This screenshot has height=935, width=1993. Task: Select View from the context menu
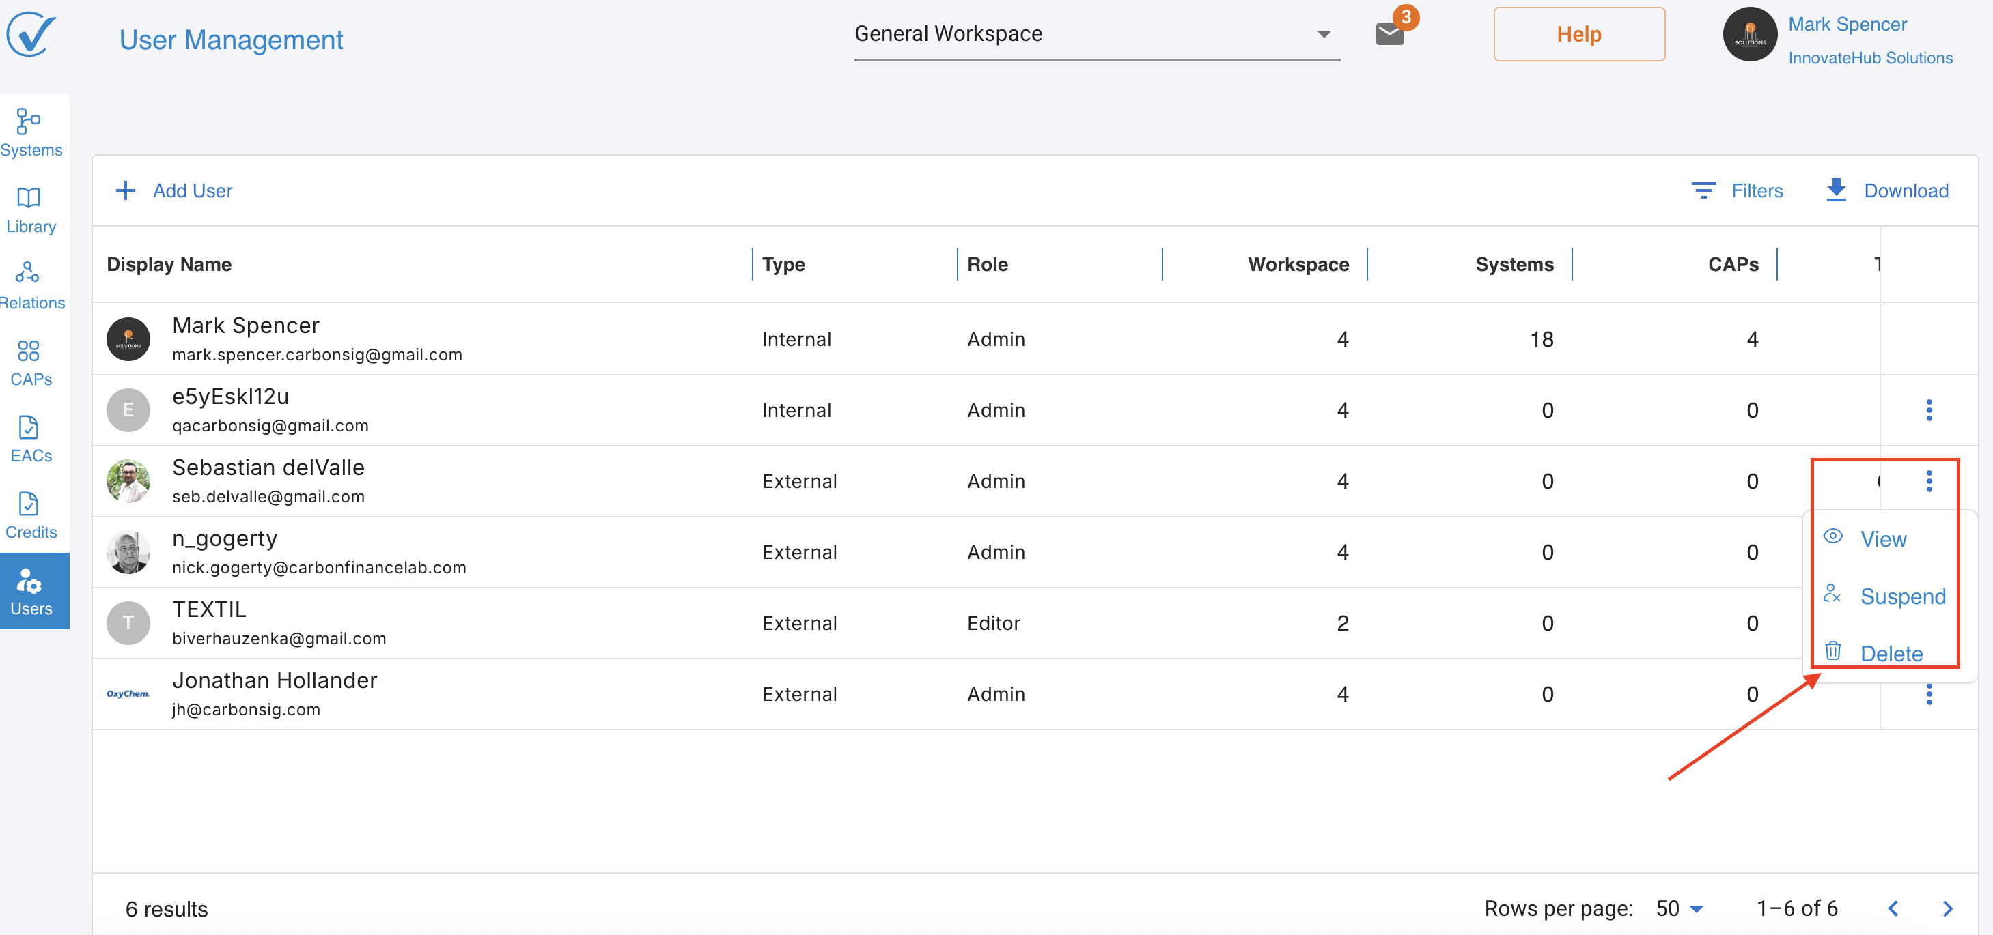(x=1882, y=539)
